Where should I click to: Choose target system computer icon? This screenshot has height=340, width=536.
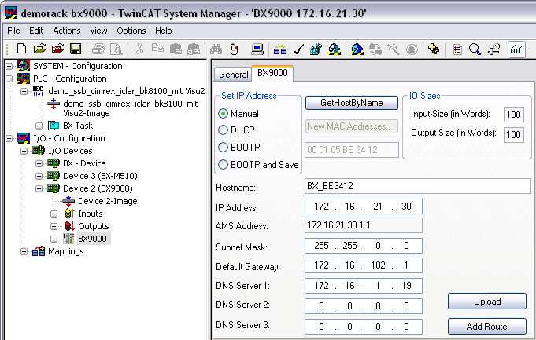click(257, 49)
